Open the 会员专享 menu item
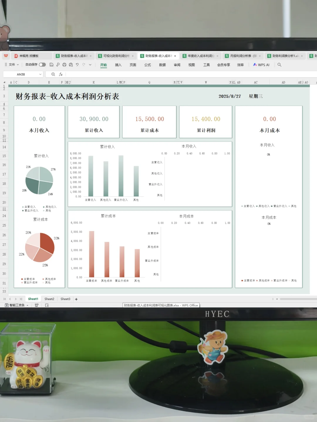The image size is (317, 422). [224, 65]
